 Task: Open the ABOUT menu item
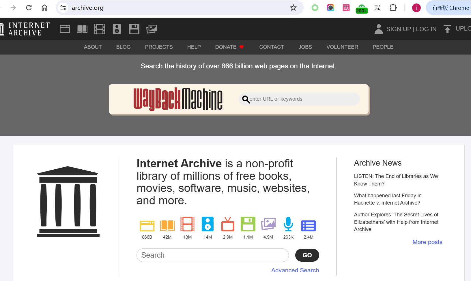pyautogui.click(x=93, y=47)
